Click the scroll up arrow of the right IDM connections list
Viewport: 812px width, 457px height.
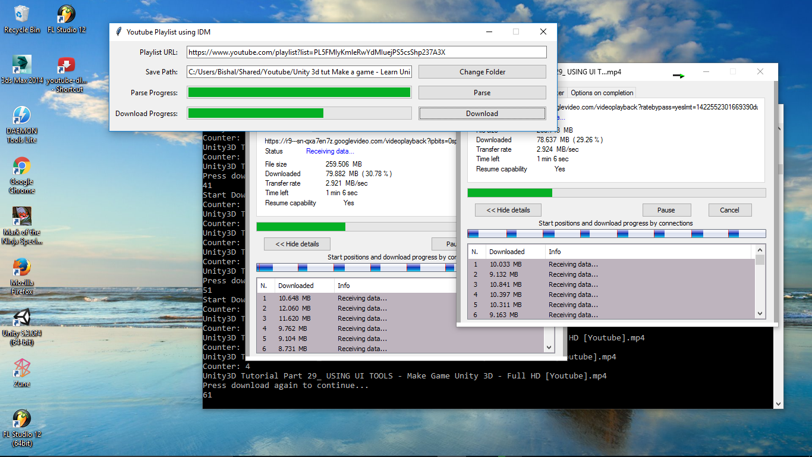coord(760,251)
